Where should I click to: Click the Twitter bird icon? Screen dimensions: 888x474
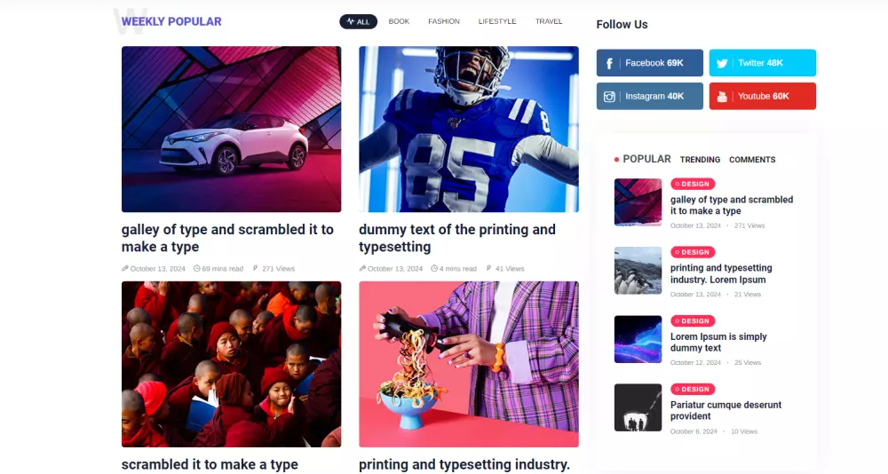tap(722, 63)
